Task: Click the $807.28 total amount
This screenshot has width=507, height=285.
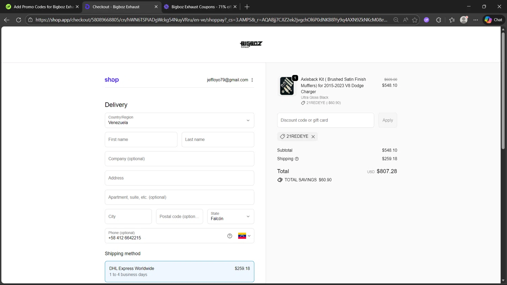Action: 387,171
